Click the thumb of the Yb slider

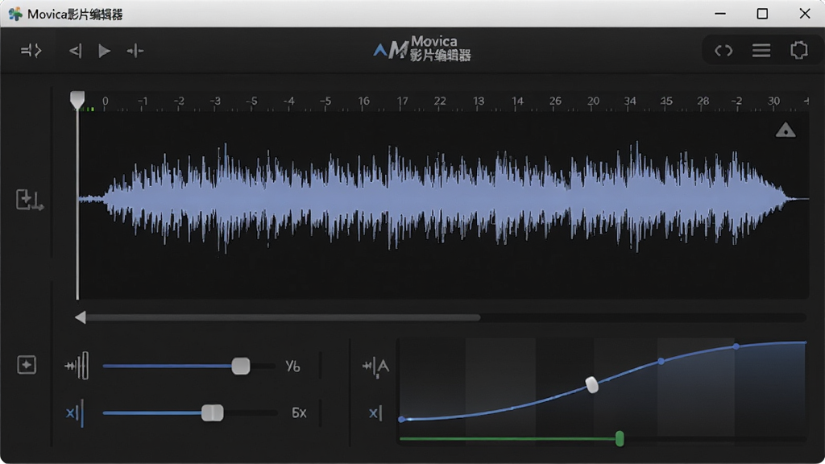point(241,367)
